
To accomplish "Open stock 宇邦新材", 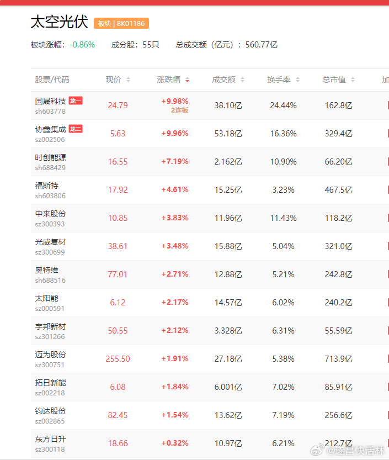I will coord(50,326).
